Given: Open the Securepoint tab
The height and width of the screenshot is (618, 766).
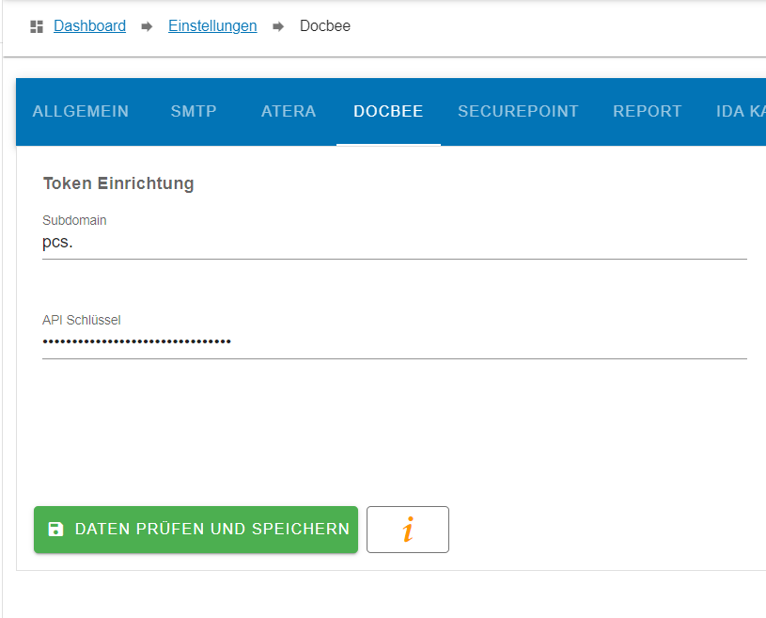Looking at the screenshot, I should [518, 112].
